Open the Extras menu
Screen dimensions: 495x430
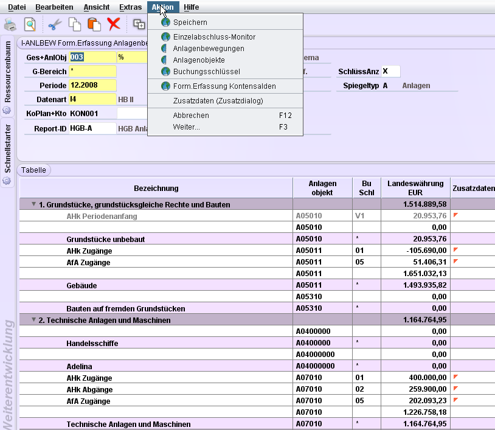[130, 7]
